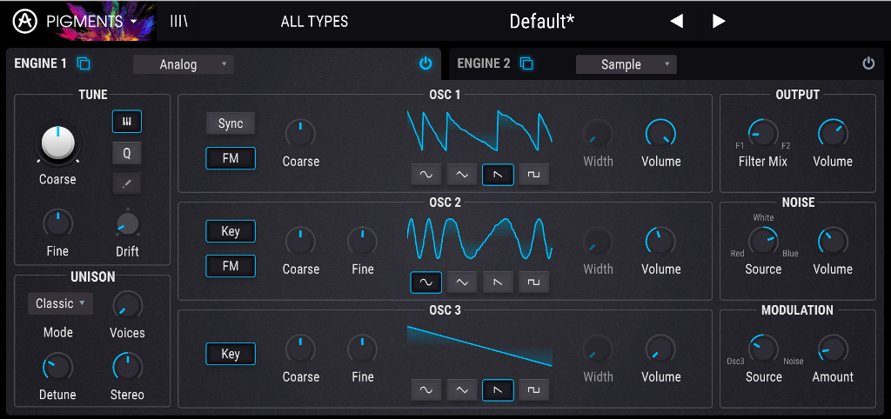Image resolution: width=891 pixels, height=419 pixels.
Task: Select sine waveform for OSC 2
Action: 426,283
